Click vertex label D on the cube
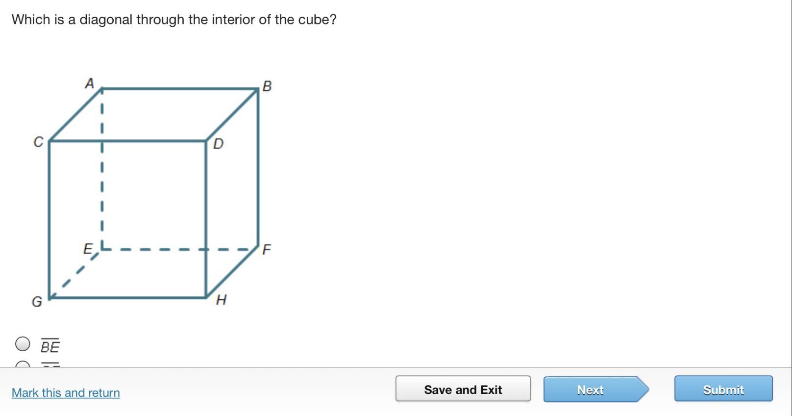Image resolution: width=792 pixels, height=416 pixels. pos(219,144)
